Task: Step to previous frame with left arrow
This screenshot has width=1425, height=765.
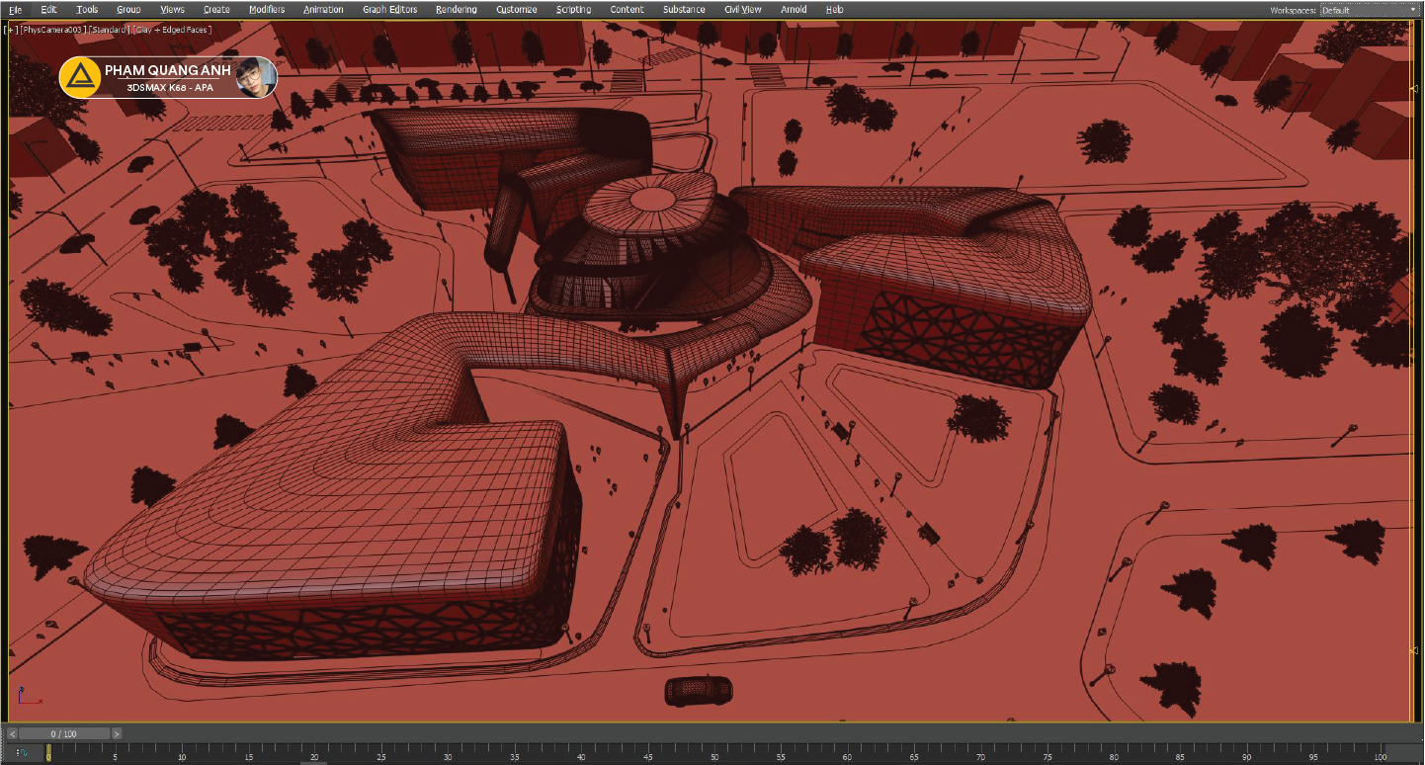Action: coord(12,733)
